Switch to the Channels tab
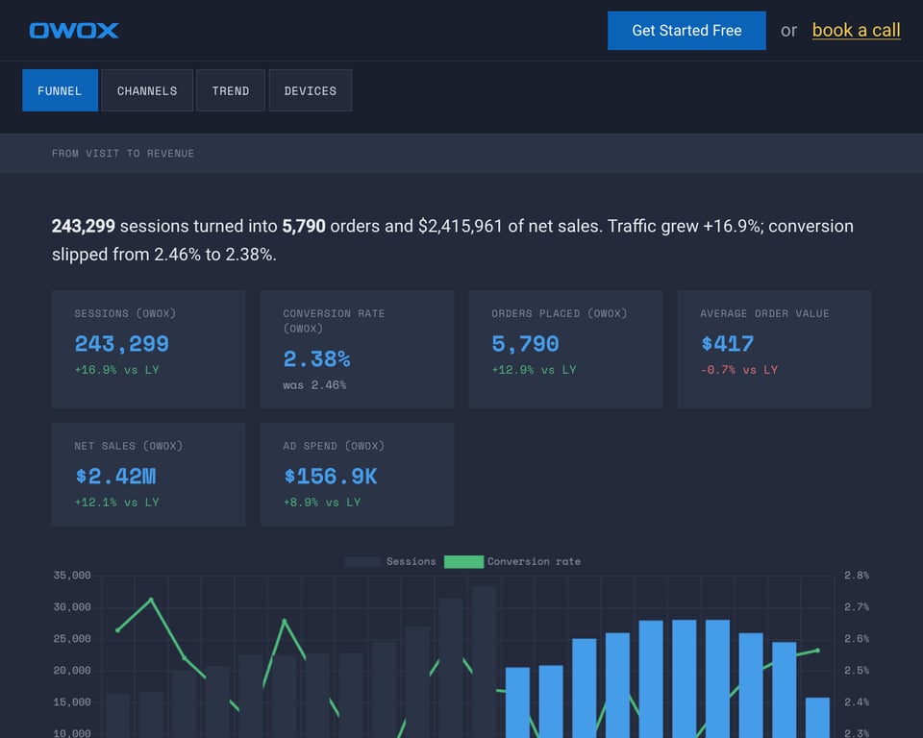Image resolution: width=923 pixels, height=738 pixels. pos(147,90)
